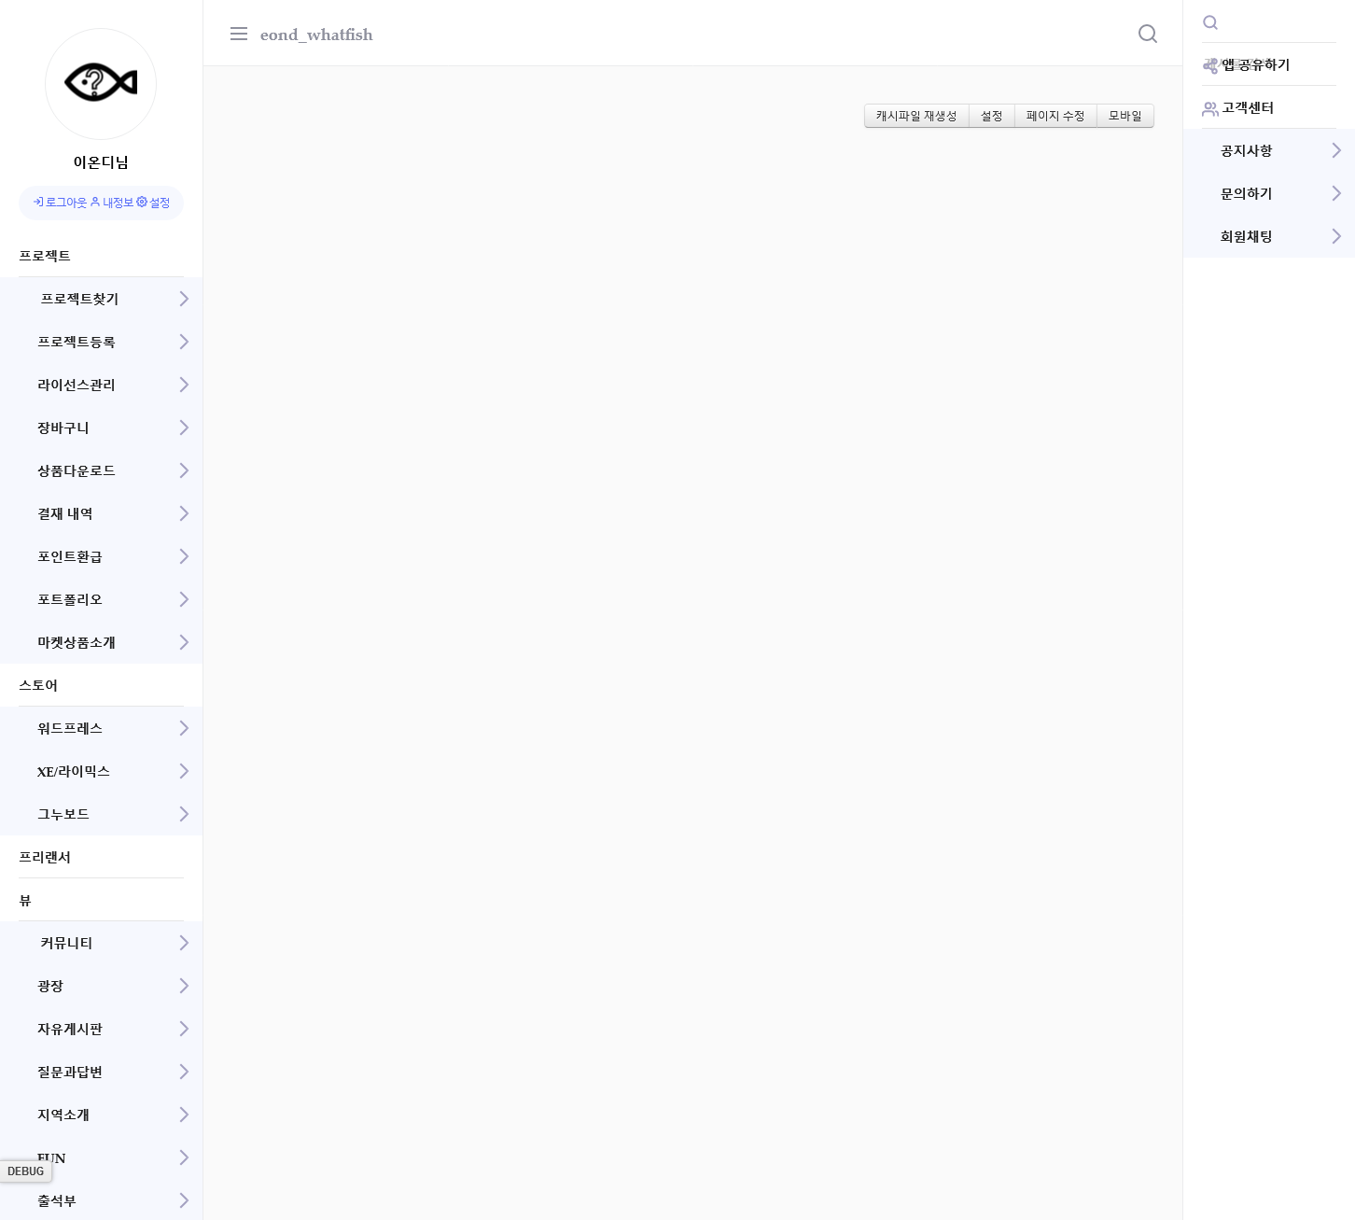
Task: Select the 스토어 menu heading
Action: pyautogui.click(x=38, y=685)
